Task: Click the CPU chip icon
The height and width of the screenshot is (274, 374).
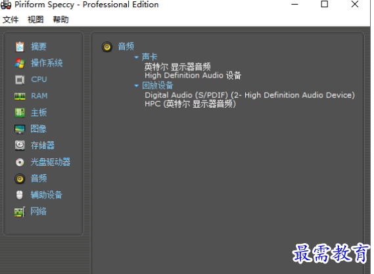Action: pyautogui.click(x=20, y=80)
